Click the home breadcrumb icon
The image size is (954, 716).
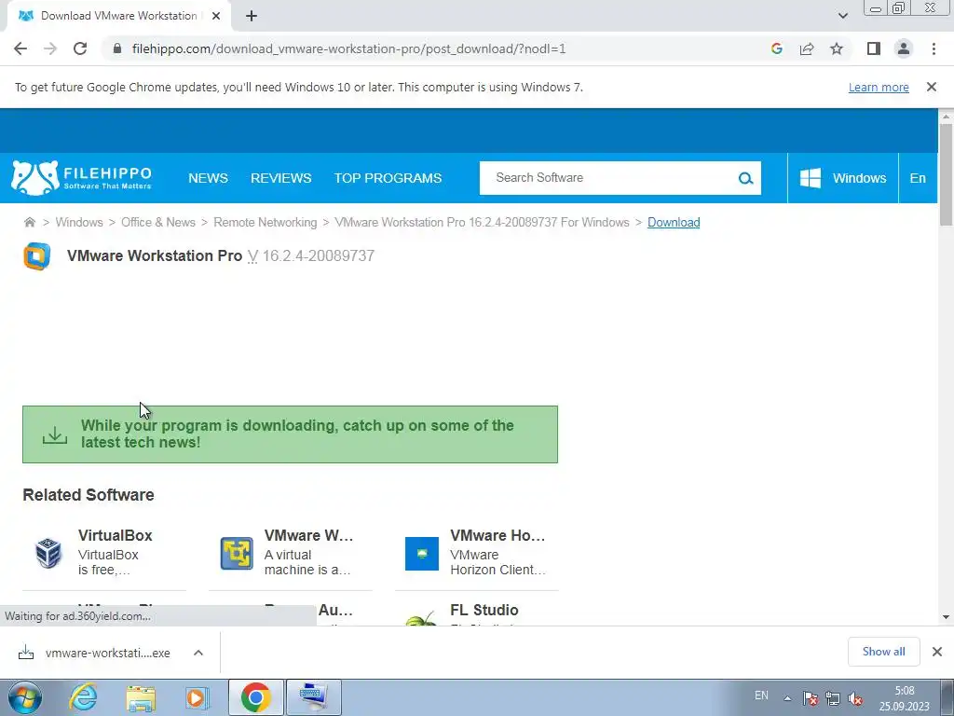pos(29,222)
